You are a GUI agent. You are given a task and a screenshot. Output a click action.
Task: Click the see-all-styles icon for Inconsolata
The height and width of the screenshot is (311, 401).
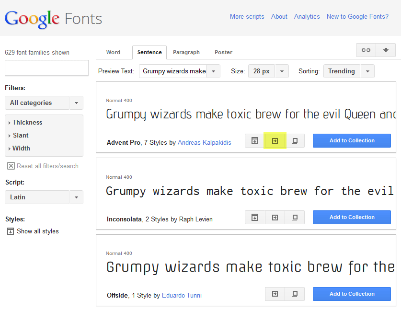point(255,218)
